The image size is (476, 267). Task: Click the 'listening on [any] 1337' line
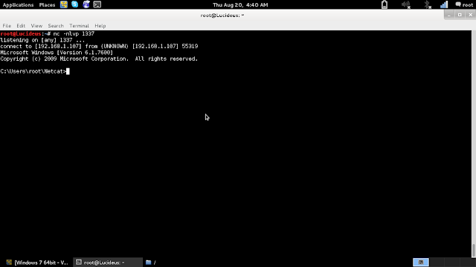[42, 40]
